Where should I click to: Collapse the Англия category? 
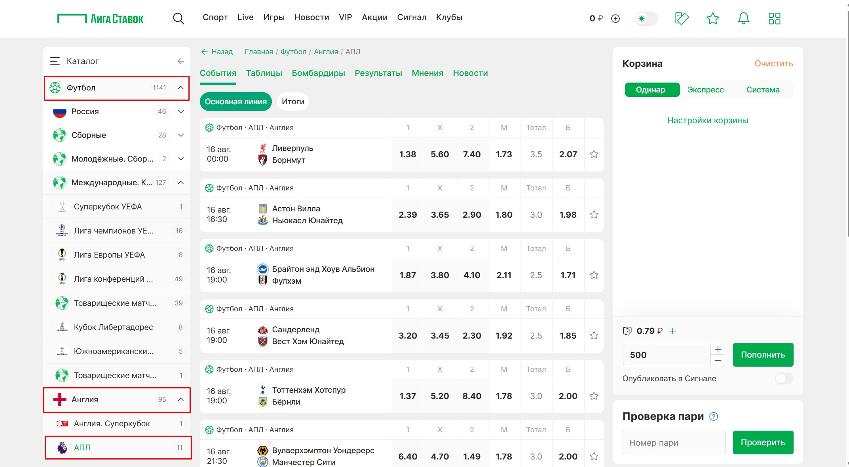point(181,399)
